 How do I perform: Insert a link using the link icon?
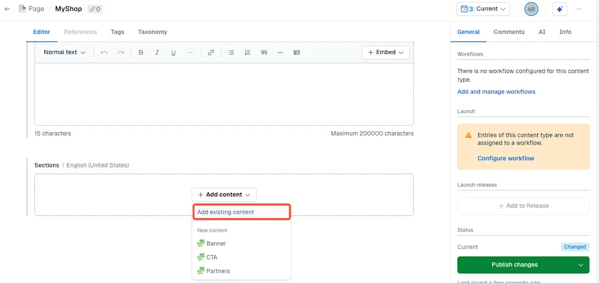click(211, 52)
